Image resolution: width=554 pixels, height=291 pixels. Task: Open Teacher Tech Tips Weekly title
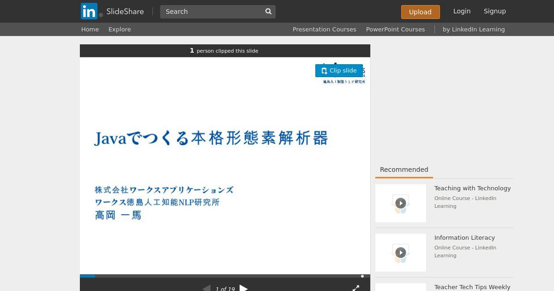472,287
